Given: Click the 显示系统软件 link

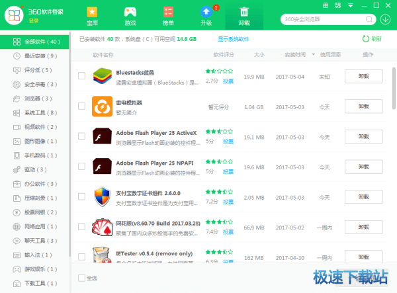Looking at the screenshot, I should (234, 39).
